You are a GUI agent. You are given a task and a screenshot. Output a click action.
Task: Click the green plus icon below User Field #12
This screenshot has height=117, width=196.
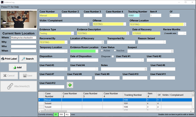pyautogui.click(x=70, y=85)
